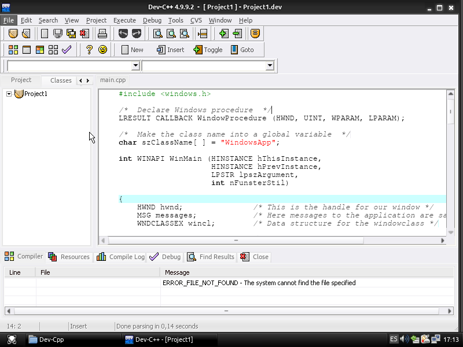Switch to the Compiler bottom tab
This screenshot has width=463, height=347.
click(24, 256)
